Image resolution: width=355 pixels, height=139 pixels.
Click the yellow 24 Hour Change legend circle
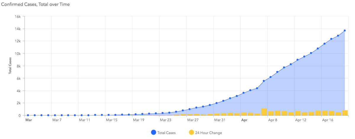[x=191, y=133]
